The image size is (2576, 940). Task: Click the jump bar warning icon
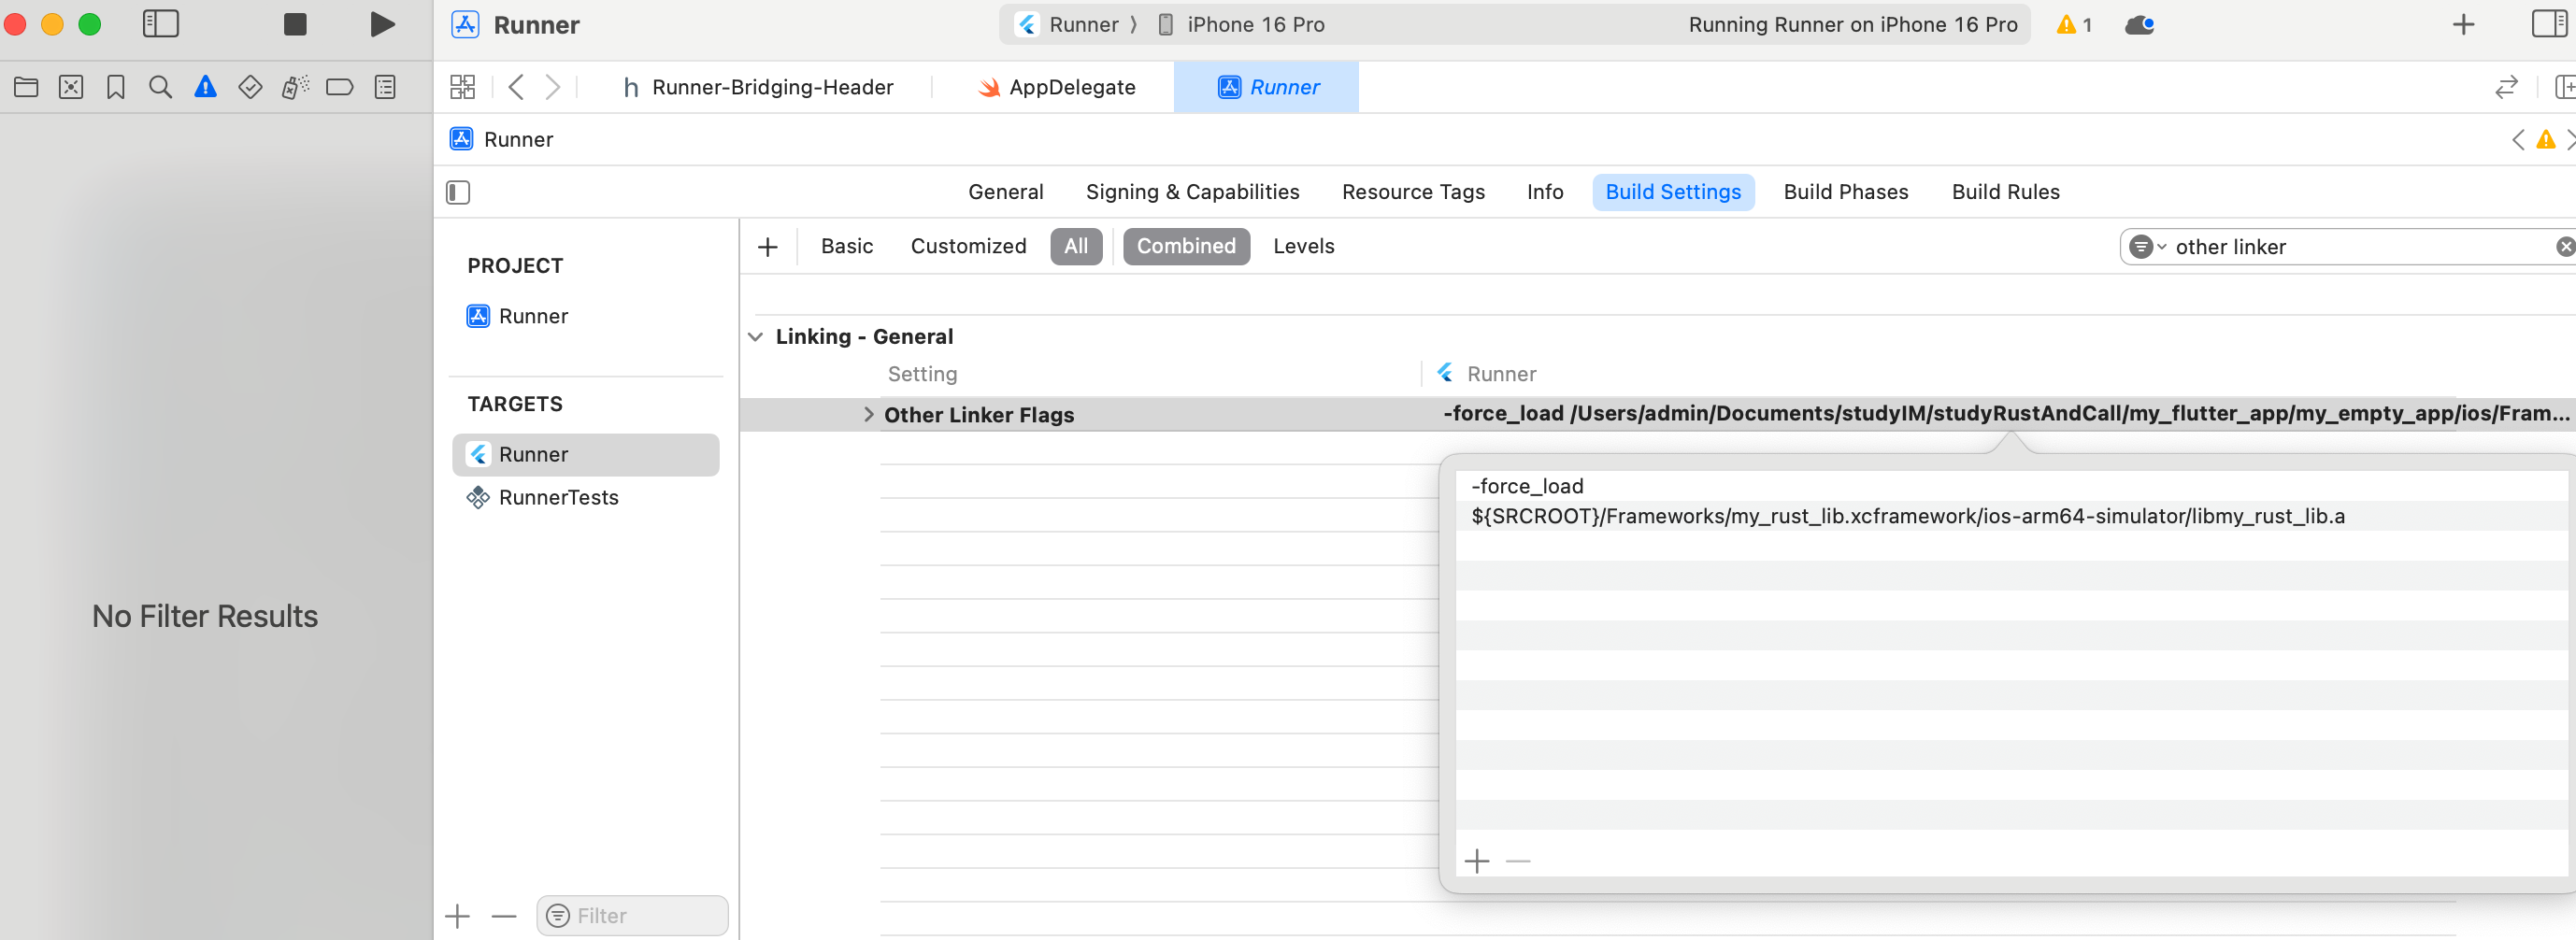(x=2546, y=139)
